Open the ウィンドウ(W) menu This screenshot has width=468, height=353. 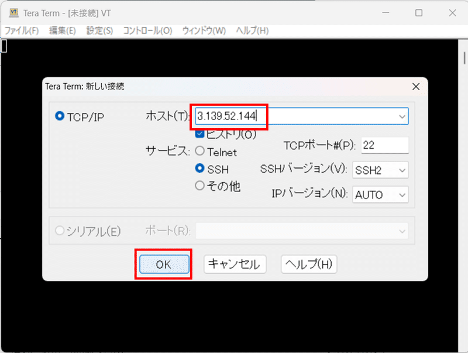[204, 31]
